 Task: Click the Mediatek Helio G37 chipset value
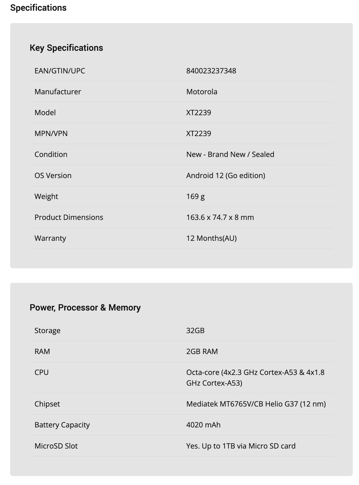tap(256, 404)
